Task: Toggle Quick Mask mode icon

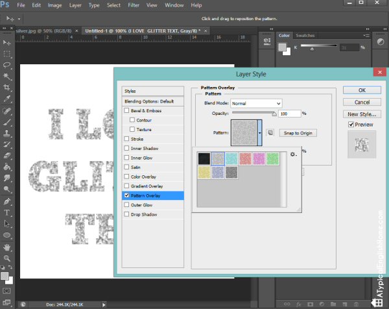Action: tap(6, 291)
